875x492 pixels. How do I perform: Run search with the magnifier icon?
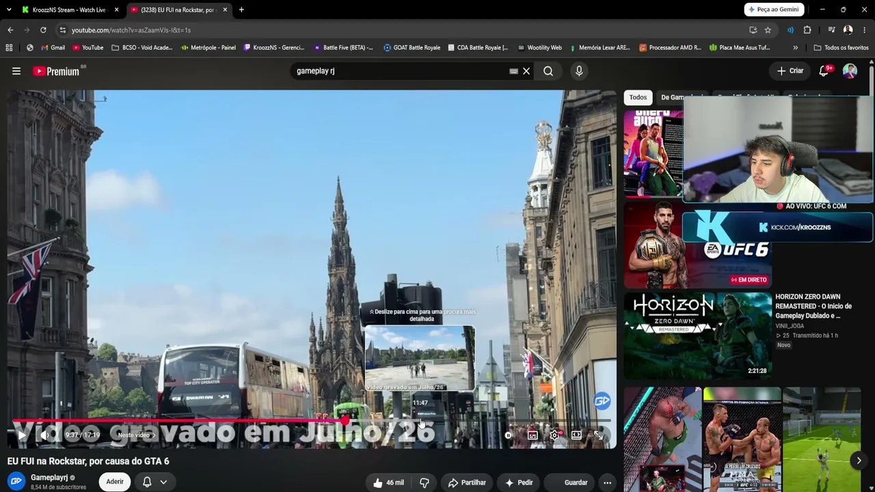pyautogui.click(x=548, y=71)
